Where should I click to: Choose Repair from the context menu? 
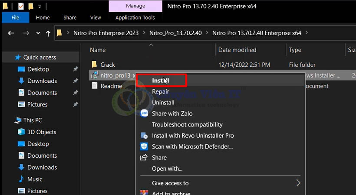pos(160,91)
